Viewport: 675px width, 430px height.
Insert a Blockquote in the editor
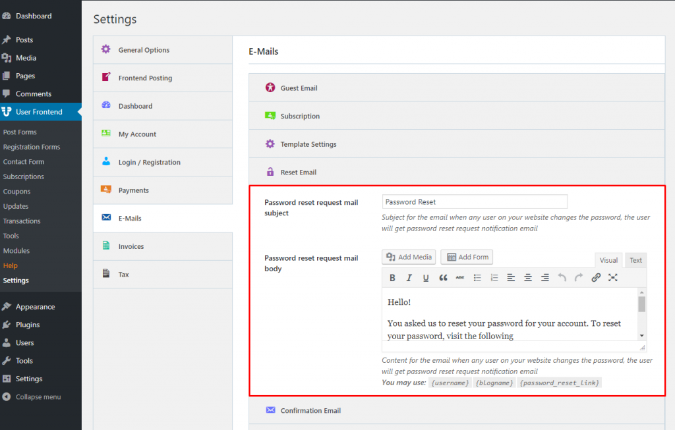tap(442, 277)
